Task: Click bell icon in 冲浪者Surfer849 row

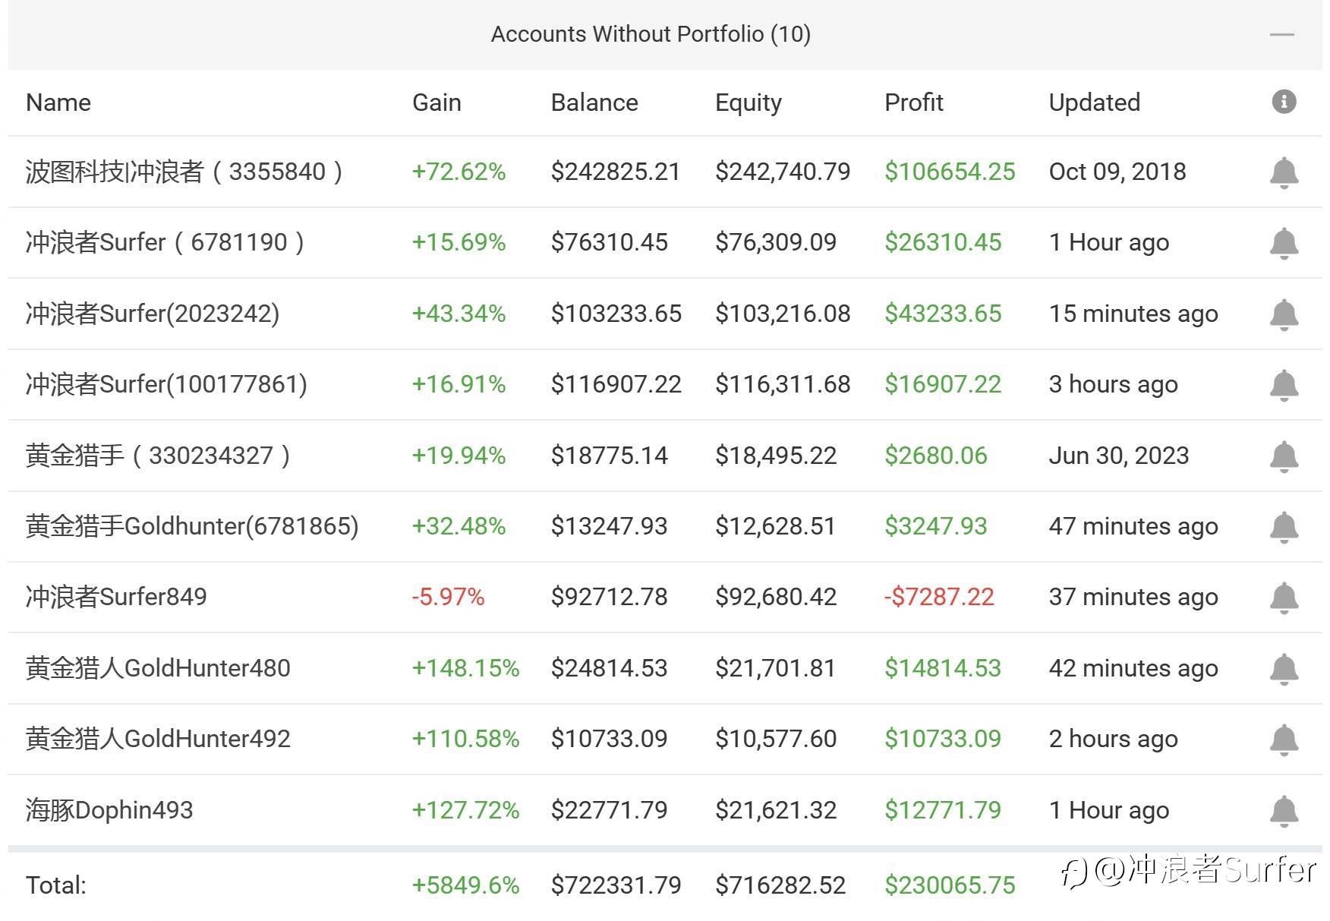Action: coord(1284,598)
